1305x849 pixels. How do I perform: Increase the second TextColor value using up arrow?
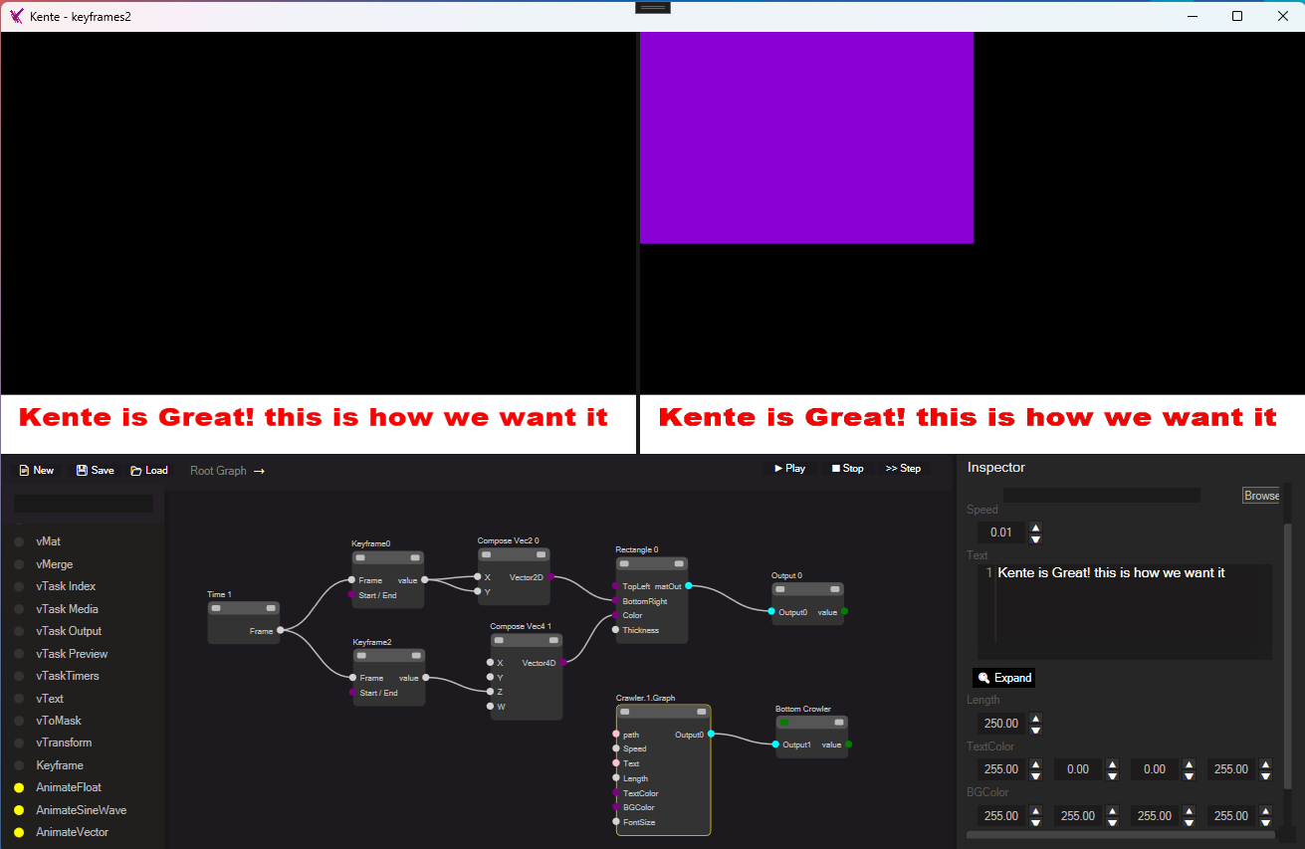point(1112,764)
